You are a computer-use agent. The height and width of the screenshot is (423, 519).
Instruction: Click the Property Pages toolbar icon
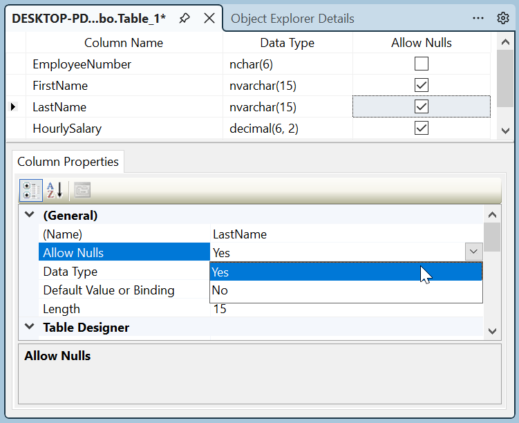82,189
